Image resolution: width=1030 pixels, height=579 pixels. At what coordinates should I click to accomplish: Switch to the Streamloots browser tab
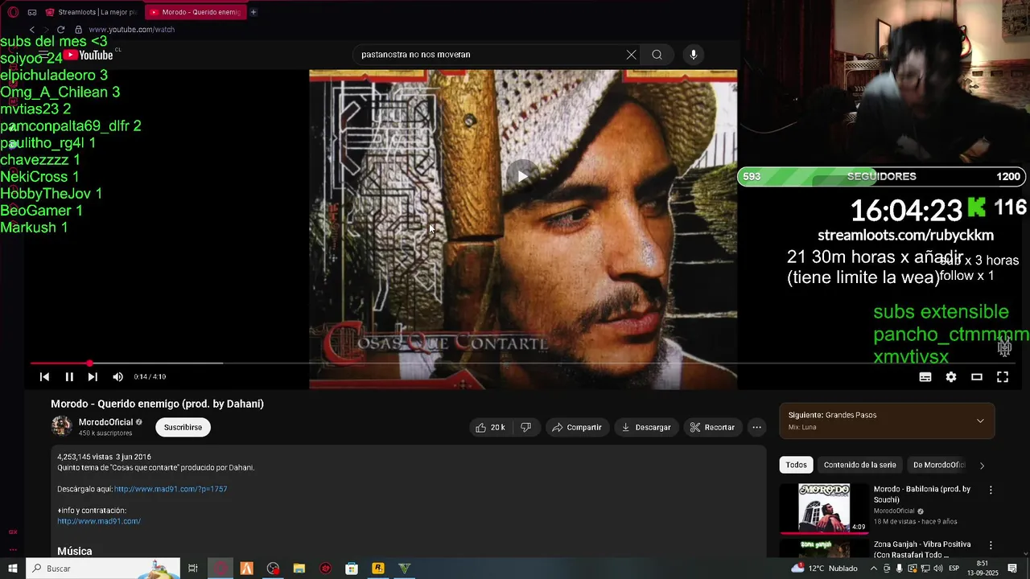90,12
